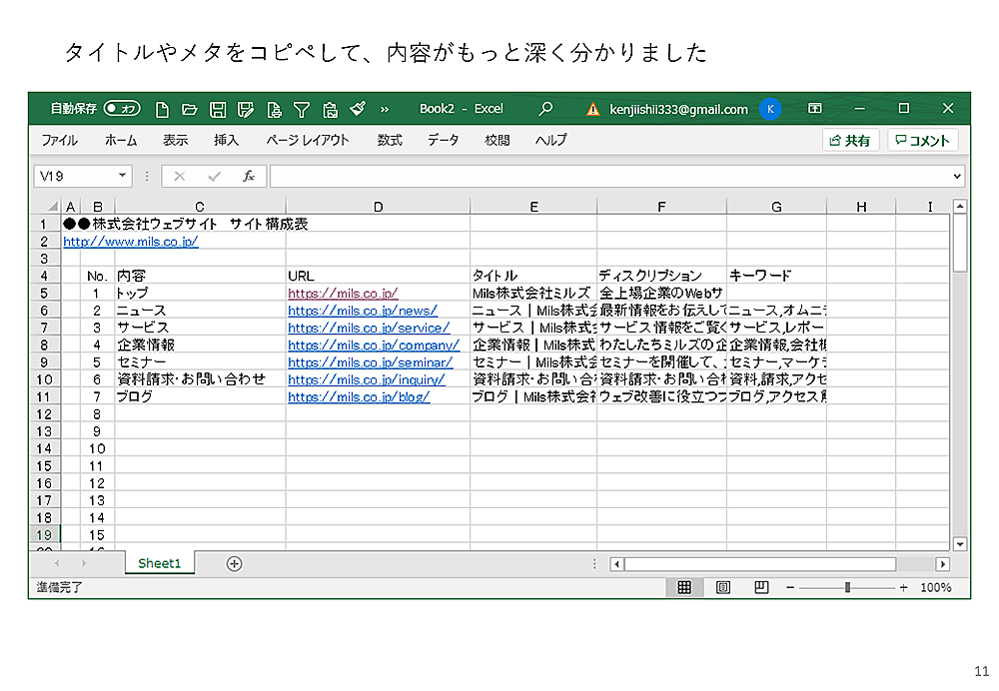The width and height of the screenshot is (999, 691).
Task: Open the https://mils.co.jp/news/ link
Action: click(x=363, y=311)
